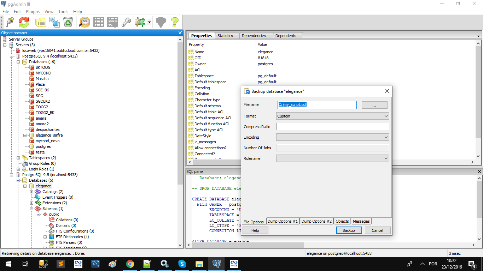The image size is (483, 271).
Task: Click the file browse ... button
Action: [374, 105]
